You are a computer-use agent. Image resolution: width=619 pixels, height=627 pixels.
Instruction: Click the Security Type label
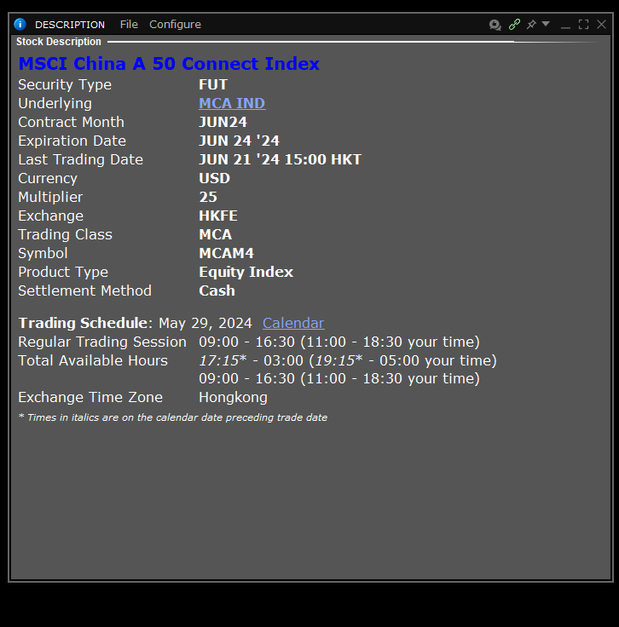[65, 85]
